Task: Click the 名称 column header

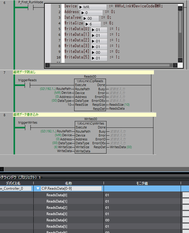Action: [x=68, y=183]
